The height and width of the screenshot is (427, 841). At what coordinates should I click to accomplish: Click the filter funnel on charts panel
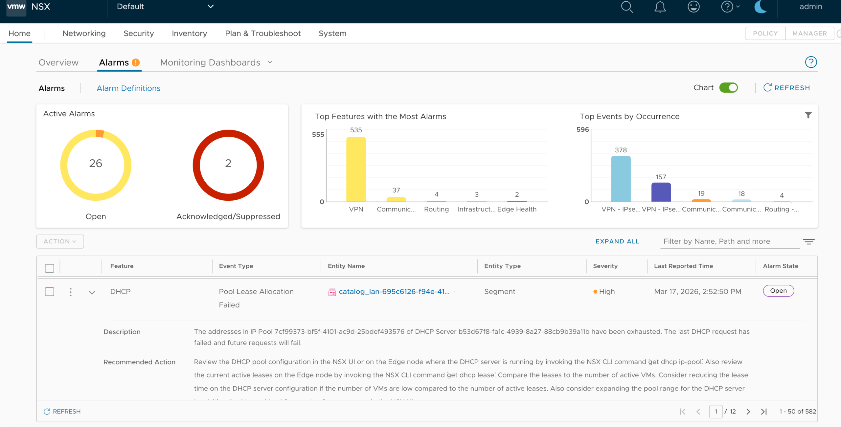point(808,115)
